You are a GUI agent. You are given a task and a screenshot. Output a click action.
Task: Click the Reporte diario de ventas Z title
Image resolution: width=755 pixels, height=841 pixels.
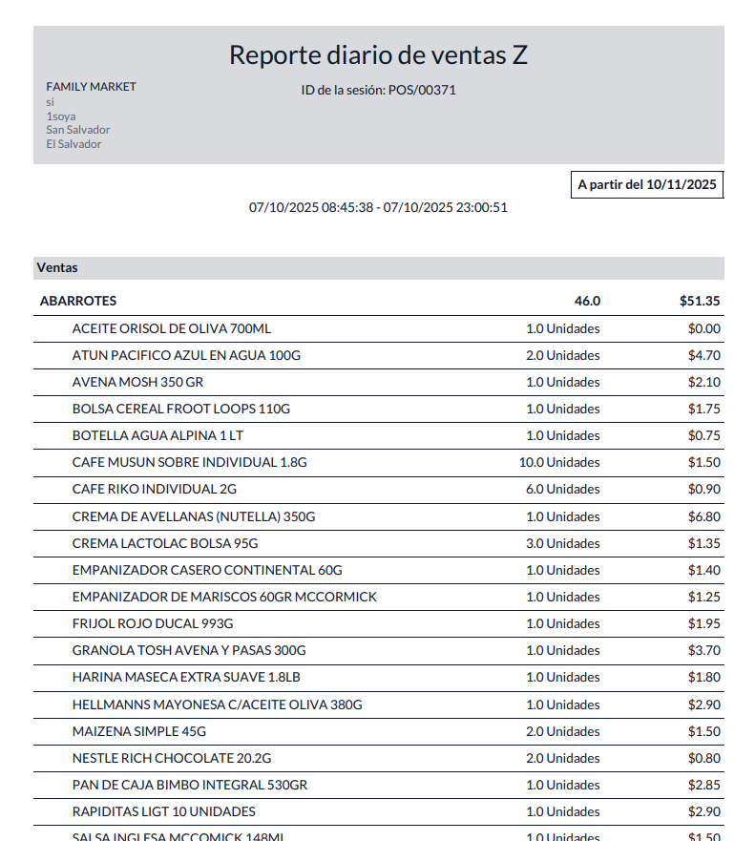378,55
